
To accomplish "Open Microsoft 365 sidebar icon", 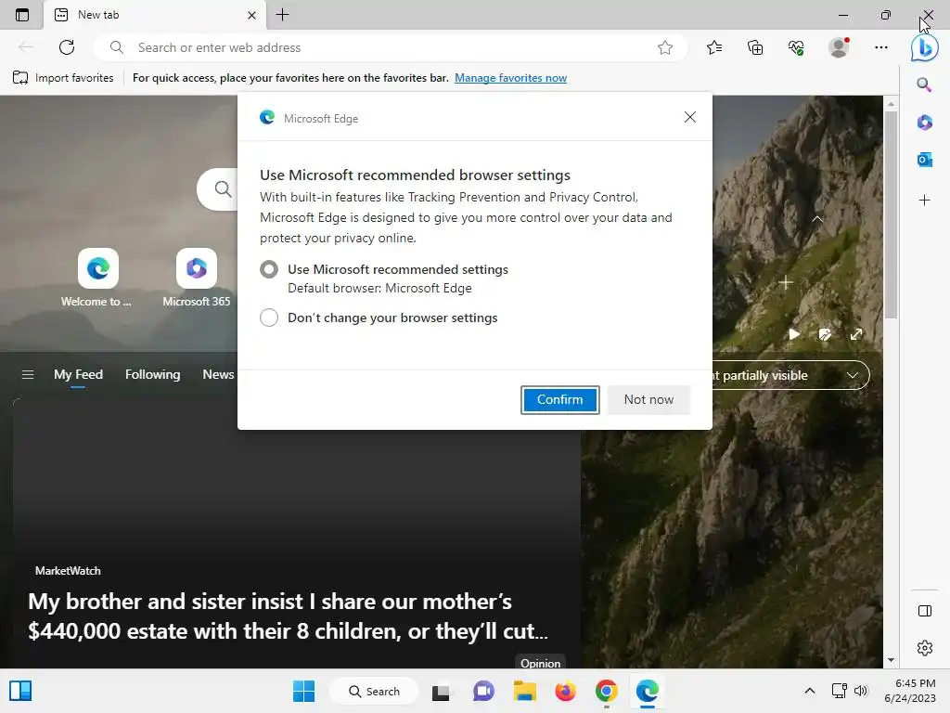I will 925,123.
